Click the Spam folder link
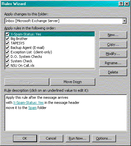 33,108
